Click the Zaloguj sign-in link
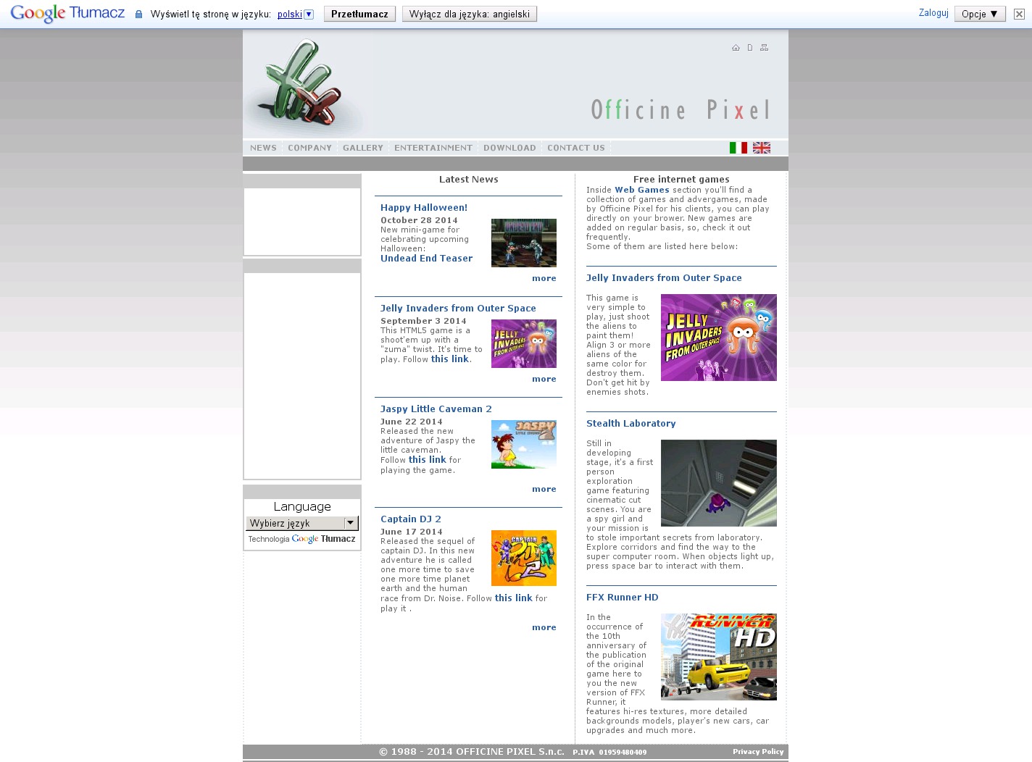This screenshot has height=762, width=1032. [933, 13]
